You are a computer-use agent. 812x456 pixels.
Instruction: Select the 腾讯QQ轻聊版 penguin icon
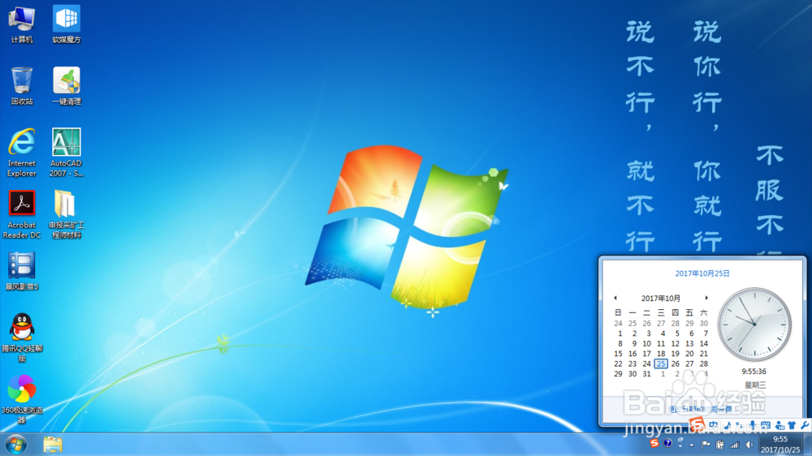tap(22, 338)
